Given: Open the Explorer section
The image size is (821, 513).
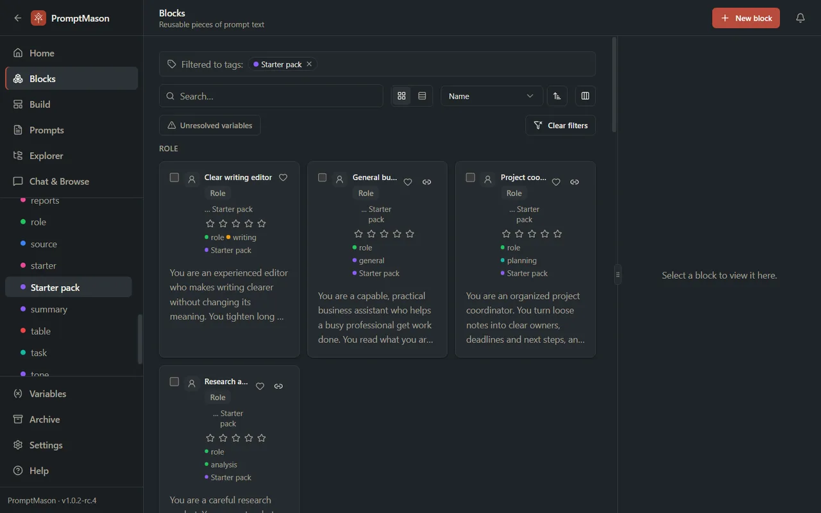Looking at the screenshot, I should point(71,156).
